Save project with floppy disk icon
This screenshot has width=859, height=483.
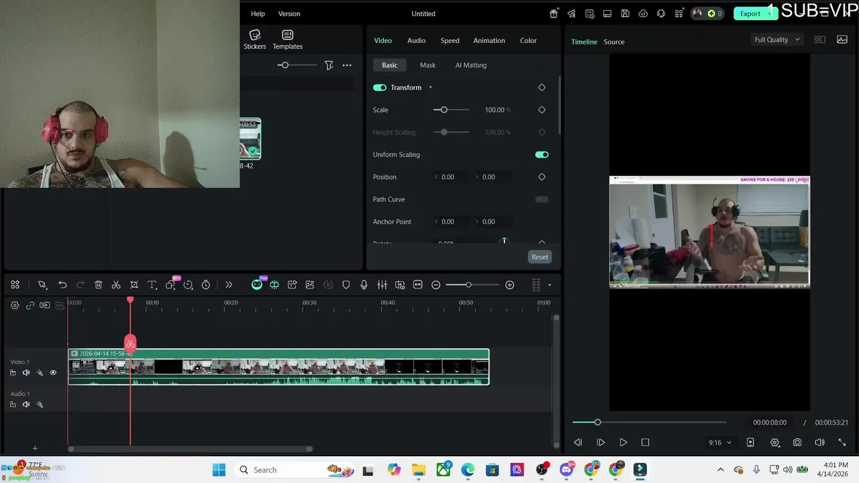click(625, 13)
